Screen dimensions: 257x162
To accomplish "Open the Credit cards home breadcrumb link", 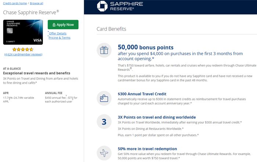I will click(15, 3).
